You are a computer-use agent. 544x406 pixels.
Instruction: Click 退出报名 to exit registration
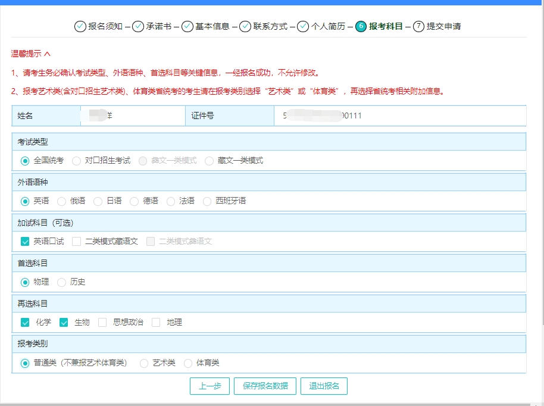(324, 386)
